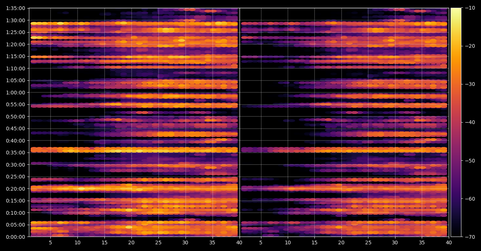Click the 1:35:00 y-axis tick label
The image size is (481, 251).
pyautogui.click(x=16, y=8)
